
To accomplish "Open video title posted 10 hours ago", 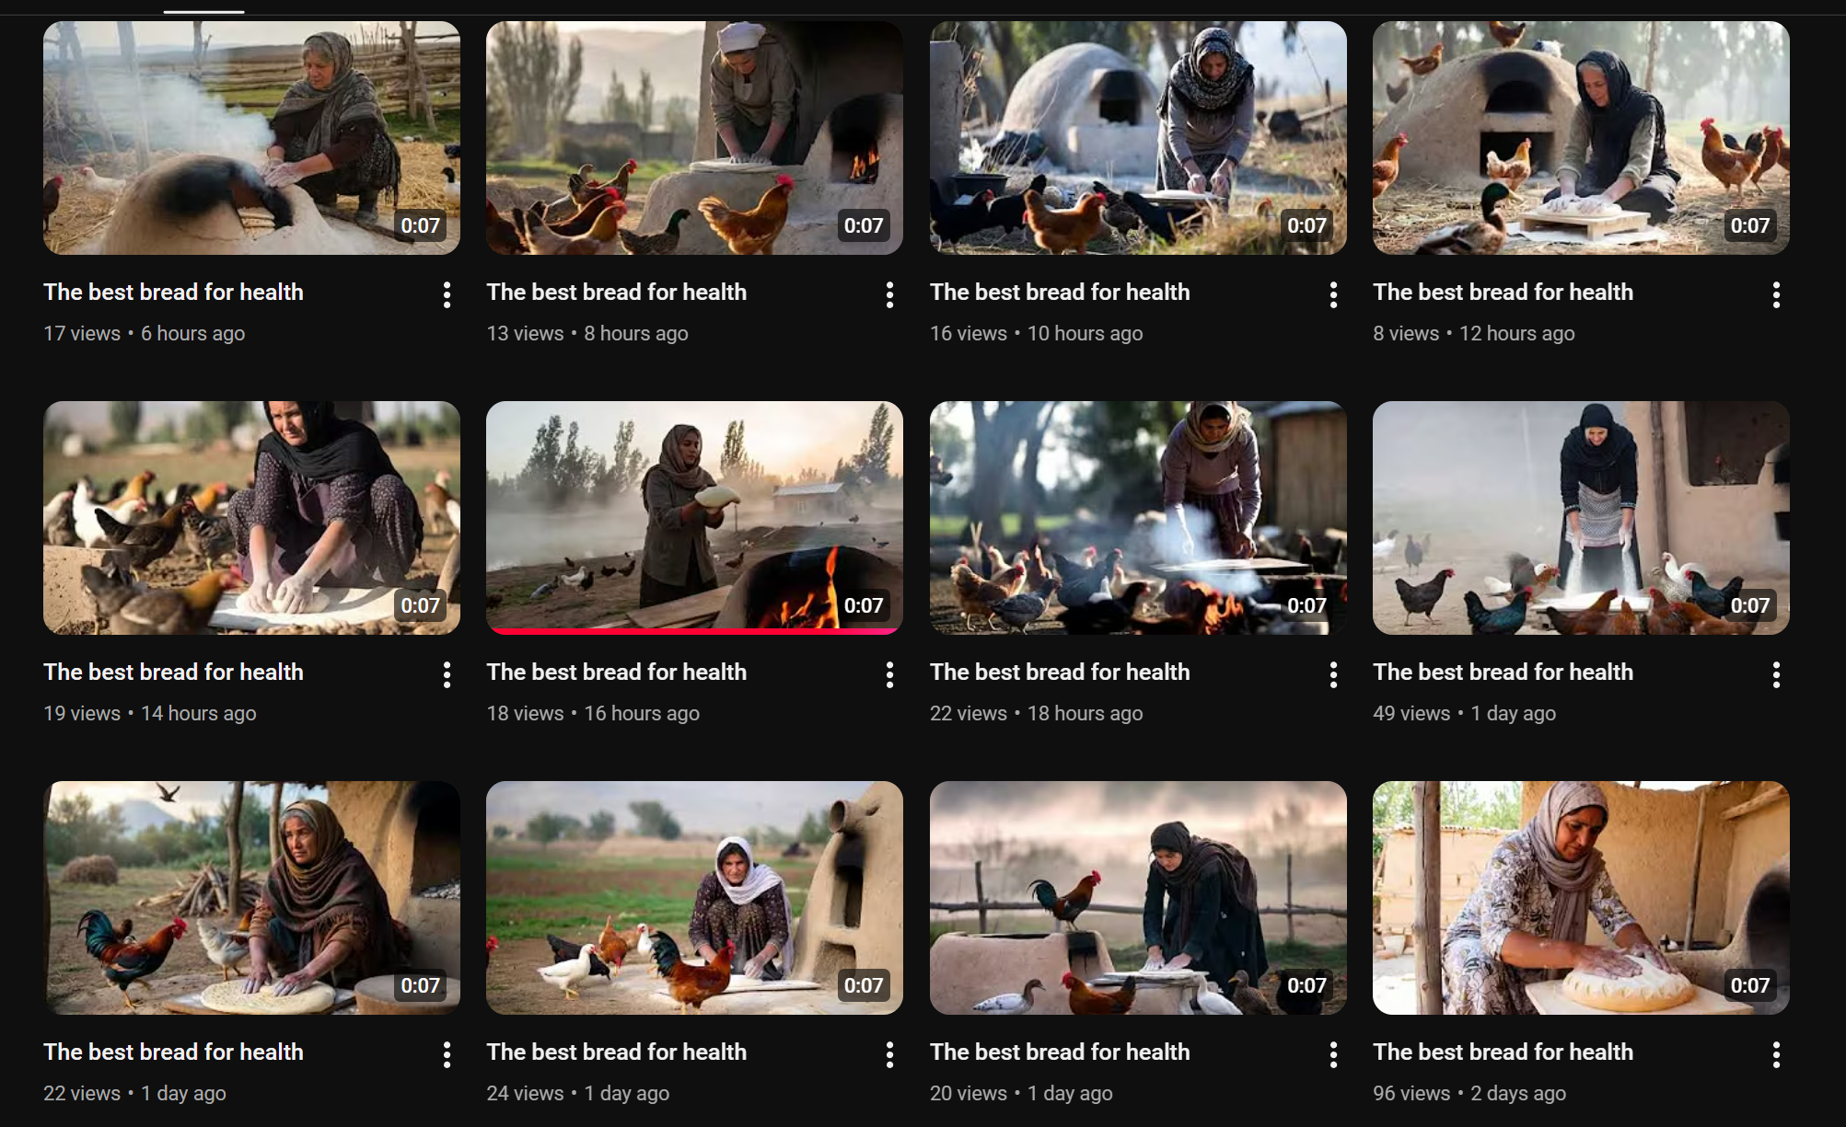I will (x=1060, y=292).
